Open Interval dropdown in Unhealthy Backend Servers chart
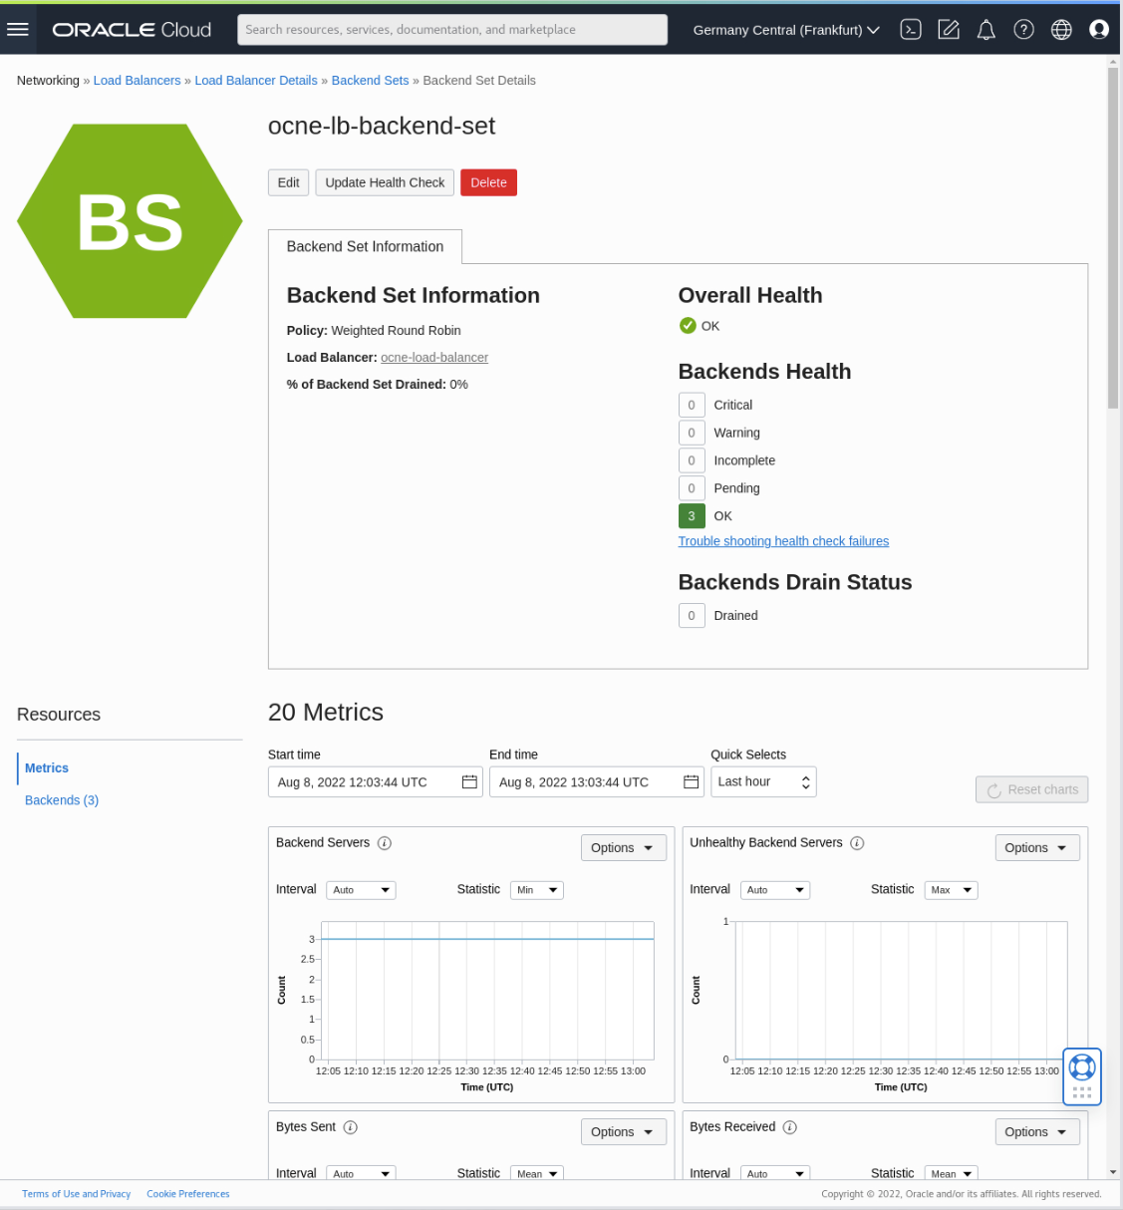 coord(774,890)
